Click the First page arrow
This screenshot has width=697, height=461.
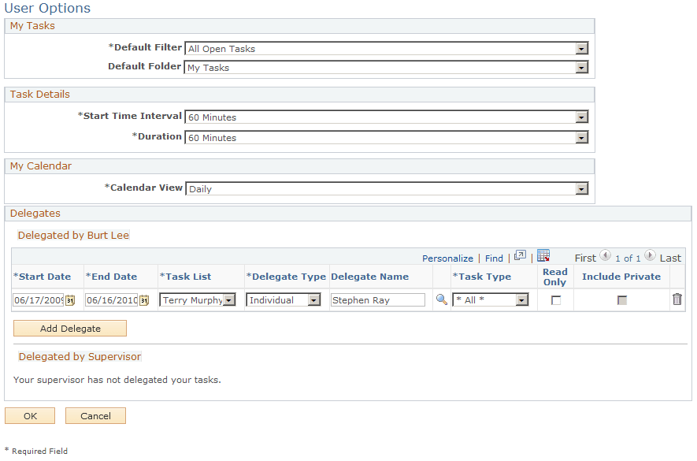coord(605,256)
